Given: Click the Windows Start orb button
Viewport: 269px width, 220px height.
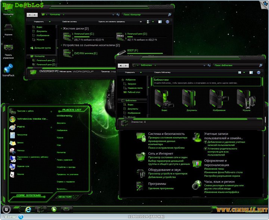Looking at the screenshot, I should tap(7, 209).
